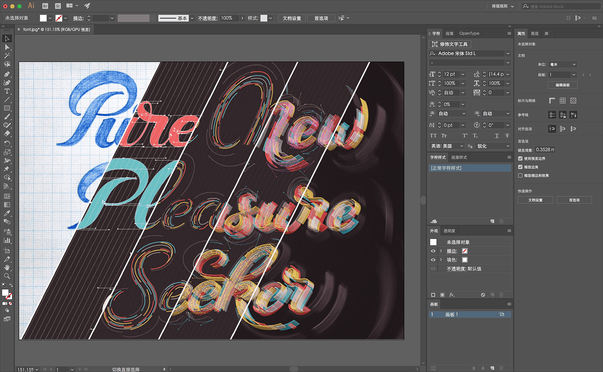Image resolution: width=603 pixels, height=372 pixels.
Task: Toggle the 使用预览边界 checkbox
Action: 520,158
